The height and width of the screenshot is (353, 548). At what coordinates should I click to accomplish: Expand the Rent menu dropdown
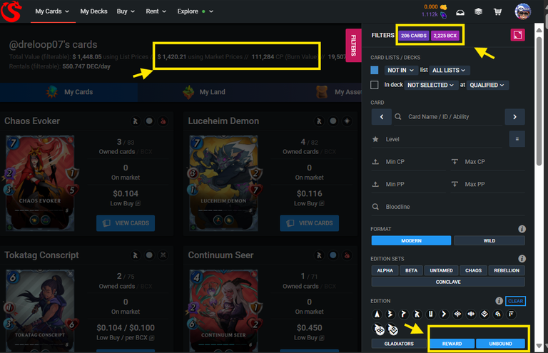pyautogui.click(x=156, y=11)
